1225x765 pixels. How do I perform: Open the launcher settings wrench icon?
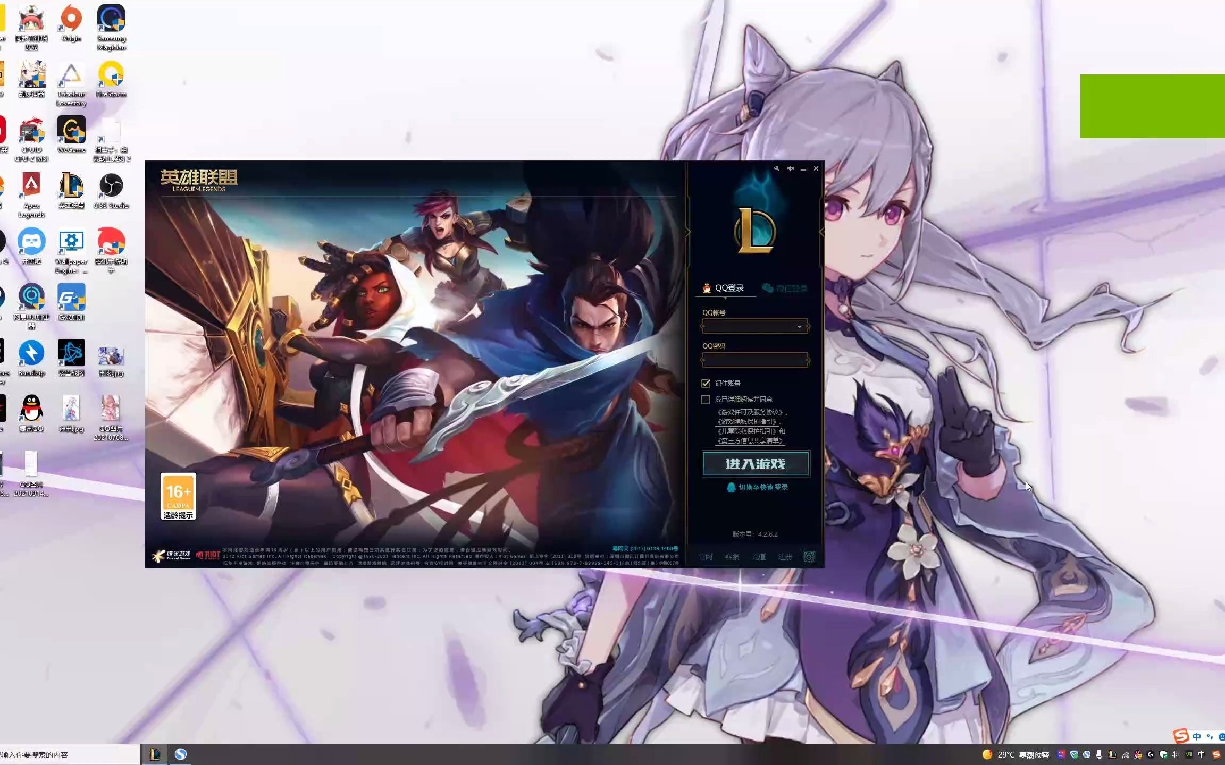pyautogui.click(x=777, y=168)
